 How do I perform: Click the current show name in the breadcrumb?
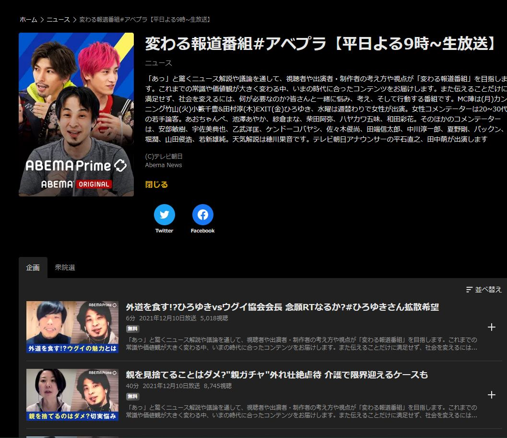pyautogui.click(x=145, y=20)
